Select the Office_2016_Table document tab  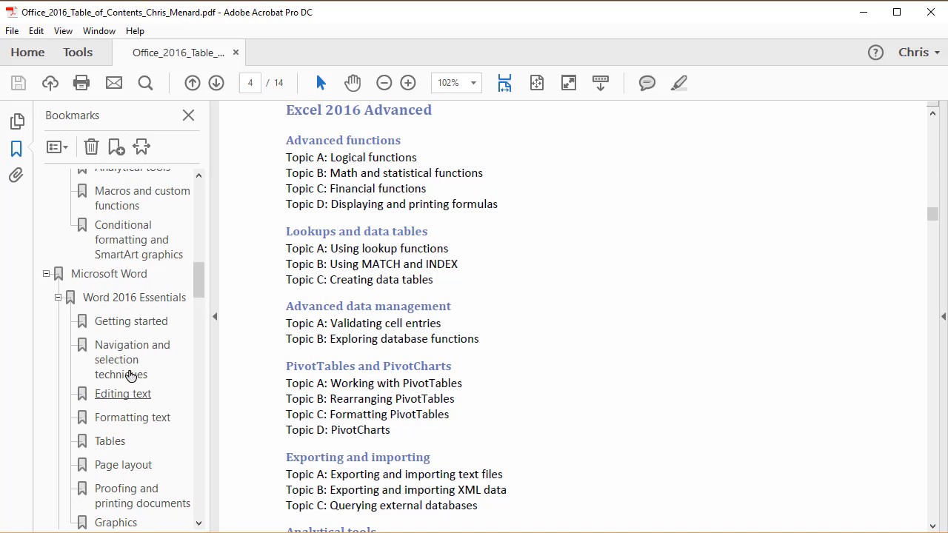pos(178,53)
